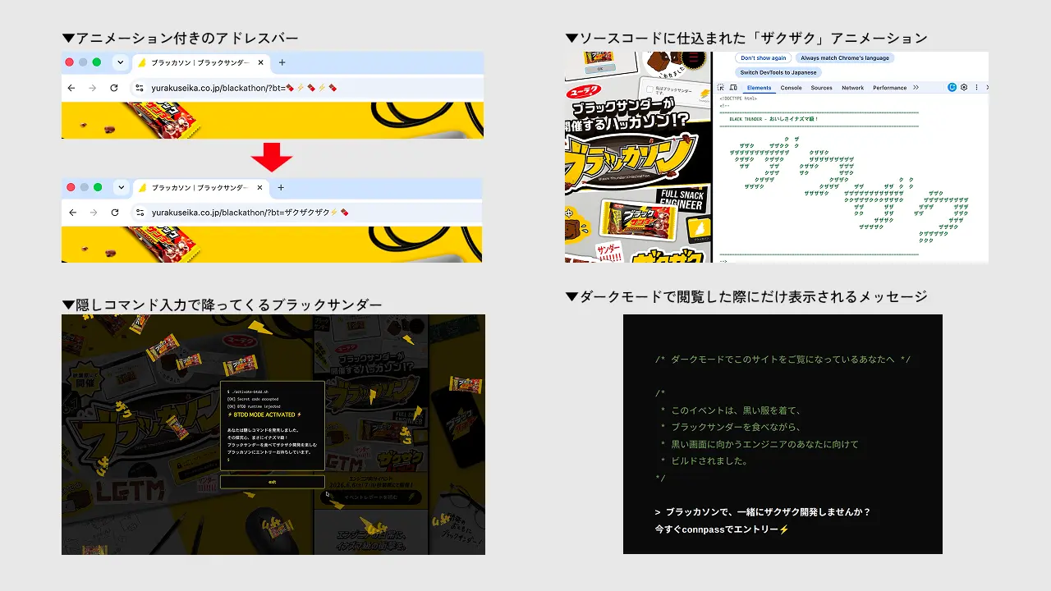
Task: Open new tab in browser with ザクザクザク URL
Action: (281, 187)
